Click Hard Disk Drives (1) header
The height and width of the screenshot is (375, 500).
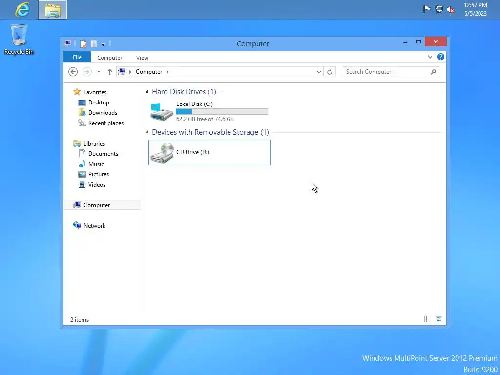coord(184,92)
